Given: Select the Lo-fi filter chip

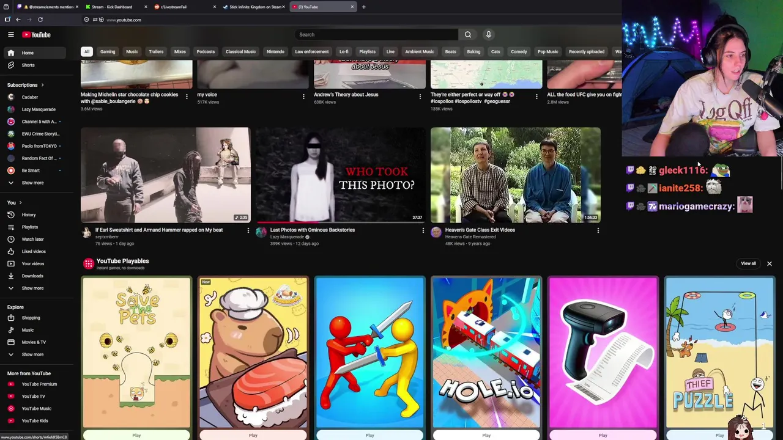Looking at the screenshot, I should (x=344, y=52).
